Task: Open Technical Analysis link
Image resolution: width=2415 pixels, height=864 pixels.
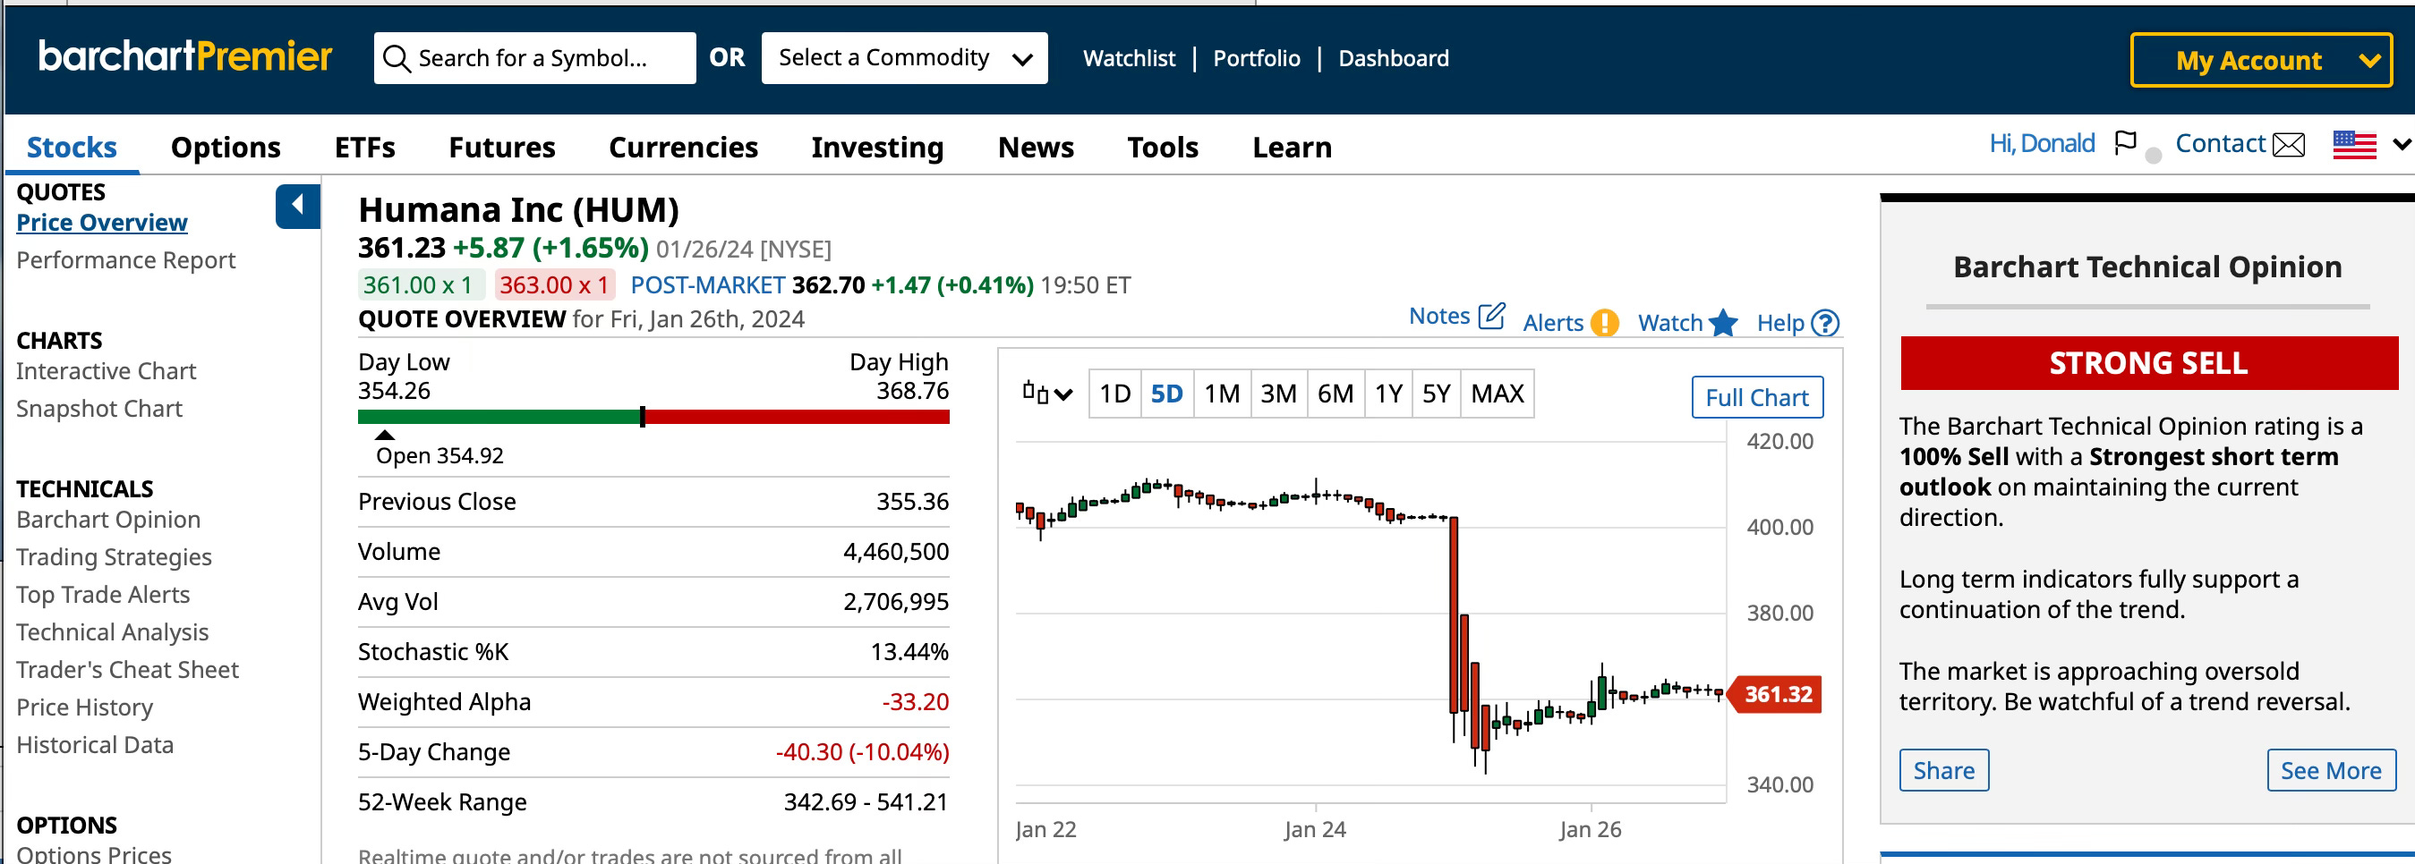Action: pyautogui.click(x=112, y=631)
